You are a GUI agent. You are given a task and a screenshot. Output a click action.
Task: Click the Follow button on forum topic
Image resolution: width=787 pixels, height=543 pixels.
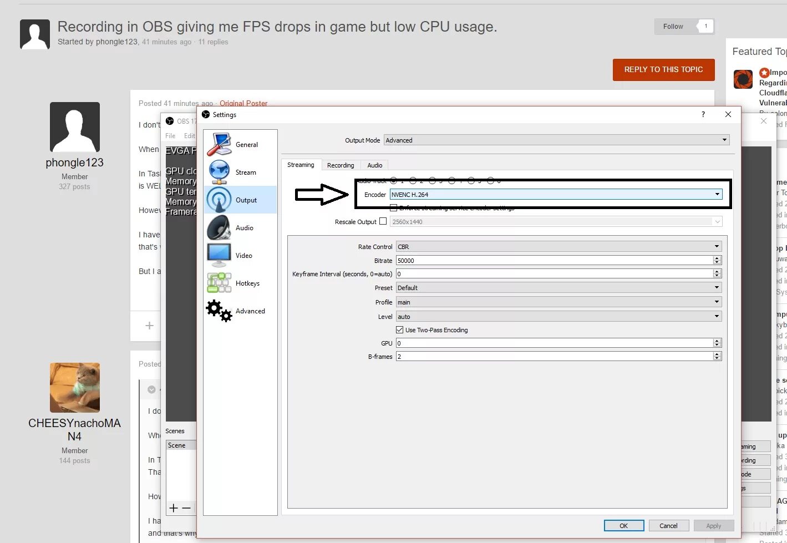click(673, 26)
